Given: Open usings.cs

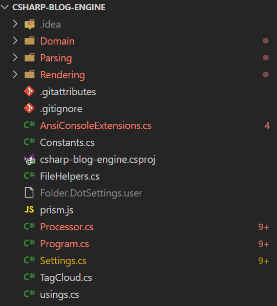Looking at the screenshot, I should 59,294.
